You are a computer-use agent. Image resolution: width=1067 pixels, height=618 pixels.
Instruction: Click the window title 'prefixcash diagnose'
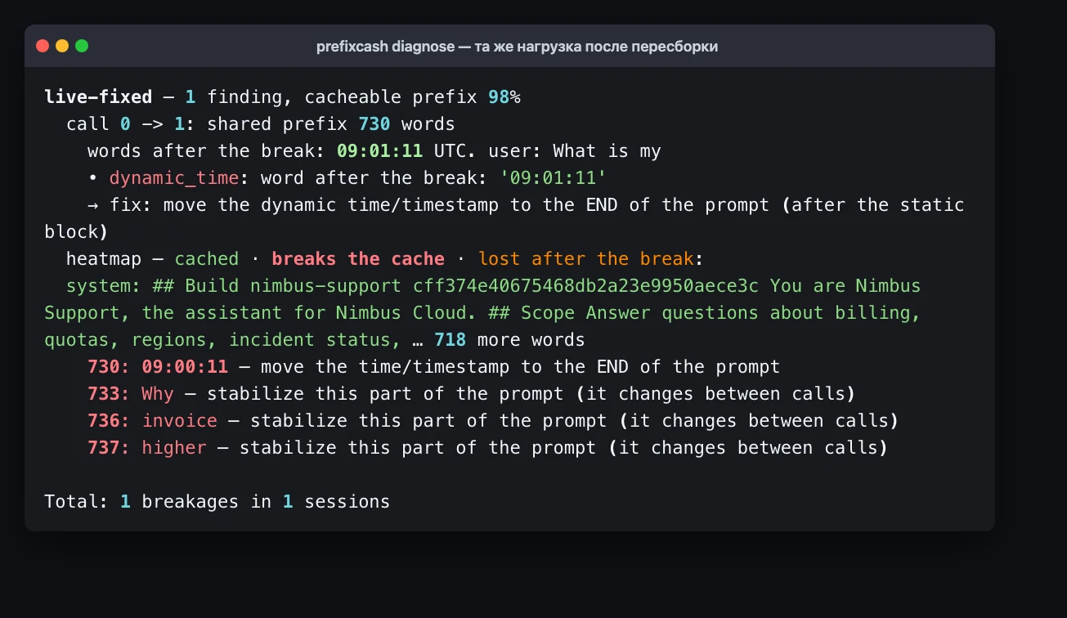click(x=385, y=47)
